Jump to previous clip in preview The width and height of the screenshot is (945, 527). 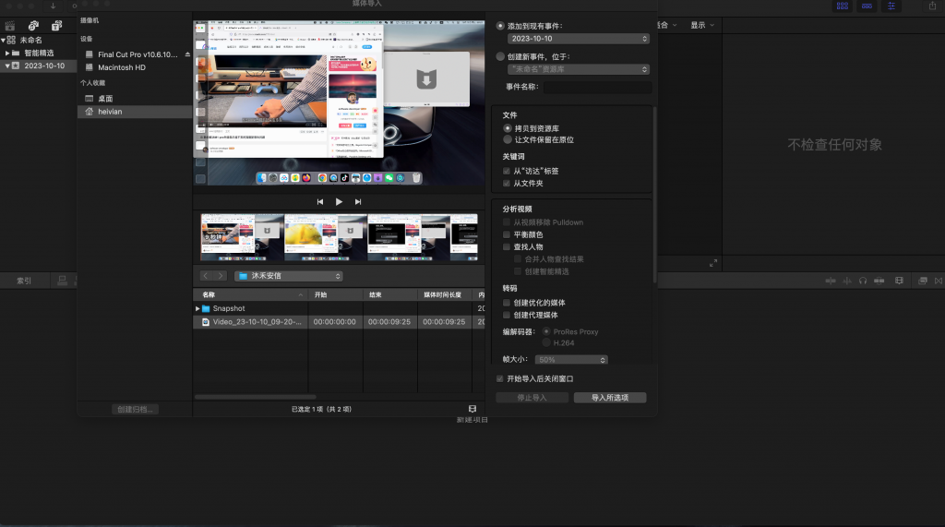pyautogui.click(x=320, y=202)
